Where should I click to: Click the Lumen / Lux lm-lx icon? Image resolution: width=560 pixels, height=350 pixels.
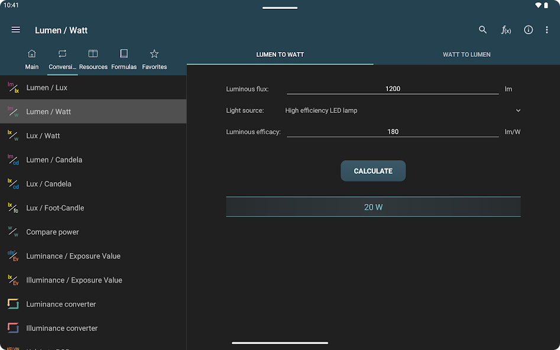pos(13,87)
